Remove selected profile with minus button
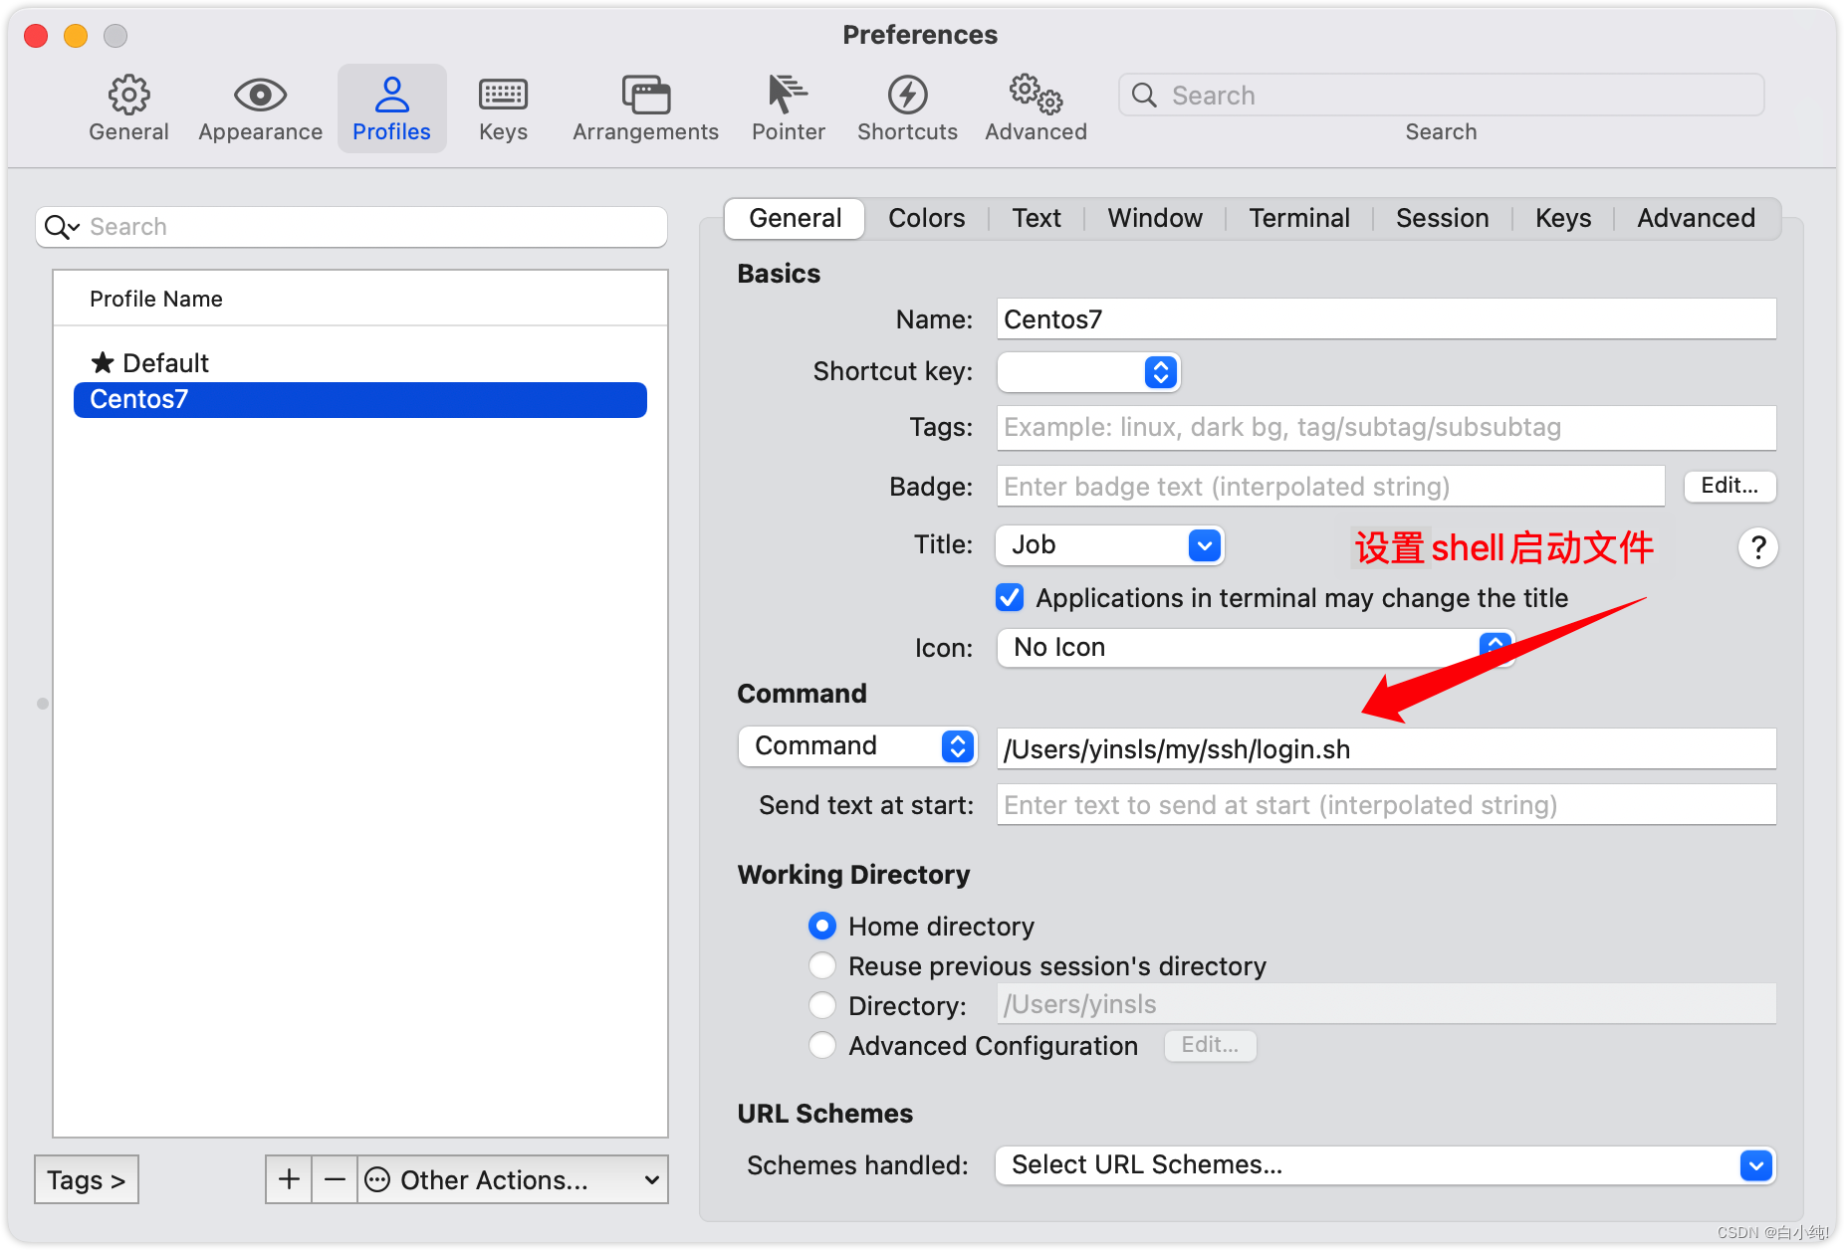 pos(335,1179)
